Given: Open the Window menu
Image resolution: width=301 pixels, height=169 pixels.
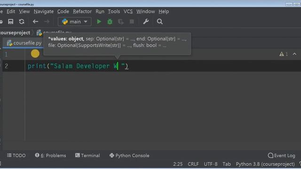Looking at the screenshot, I should [x=146, y=11].
